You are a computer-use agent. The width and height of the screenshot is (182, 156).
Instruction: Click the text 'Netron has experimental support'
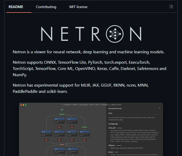coord(43,85)
